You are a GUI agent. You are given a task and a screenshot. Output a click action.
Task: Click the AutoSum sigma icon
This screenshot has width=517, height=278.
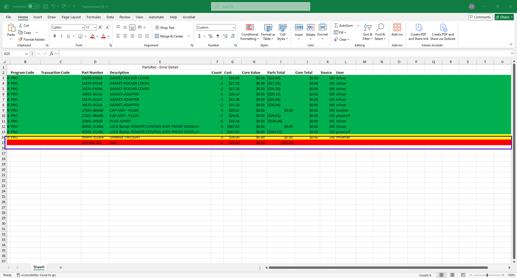click(x=336, y=25)
